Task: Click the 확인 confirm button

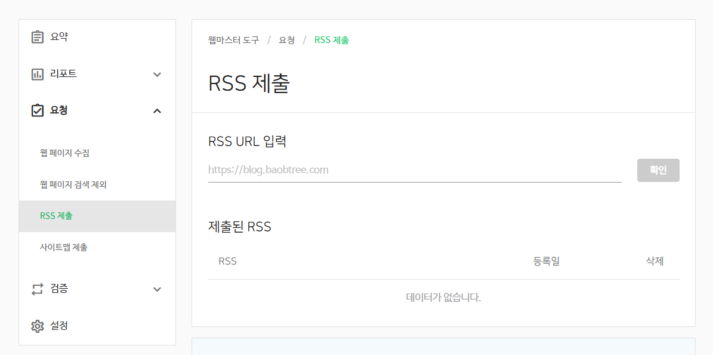Action: 658,170
